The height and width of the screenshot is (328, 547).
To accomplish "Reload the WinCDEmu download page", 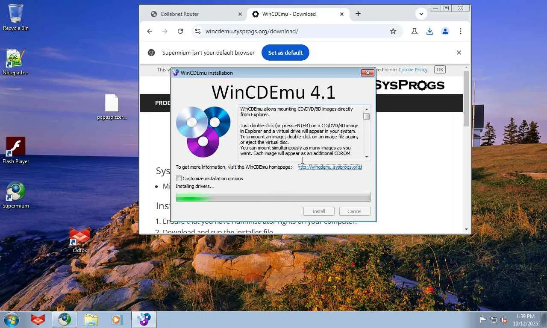I will pos(180,31).
